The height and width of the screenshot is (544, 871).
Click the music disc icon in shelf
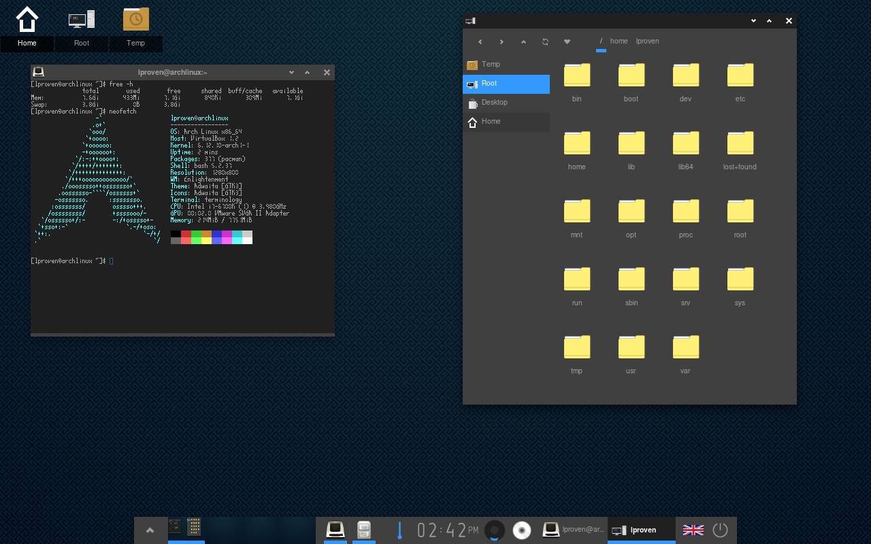pos(522,530)
